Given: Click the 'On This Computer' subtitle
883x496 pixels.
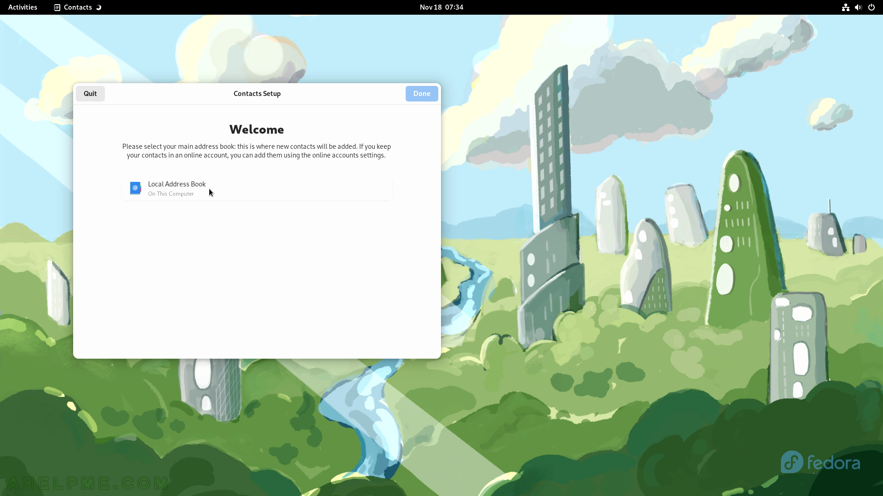Looking at the screenshot, I should coord(171,194).
